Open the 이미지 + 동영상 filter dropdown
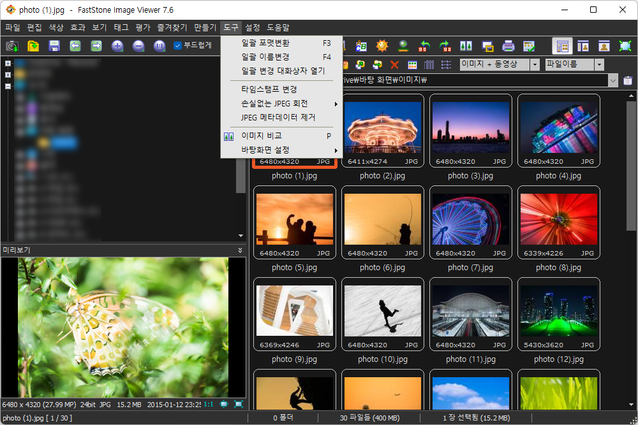 535,64
